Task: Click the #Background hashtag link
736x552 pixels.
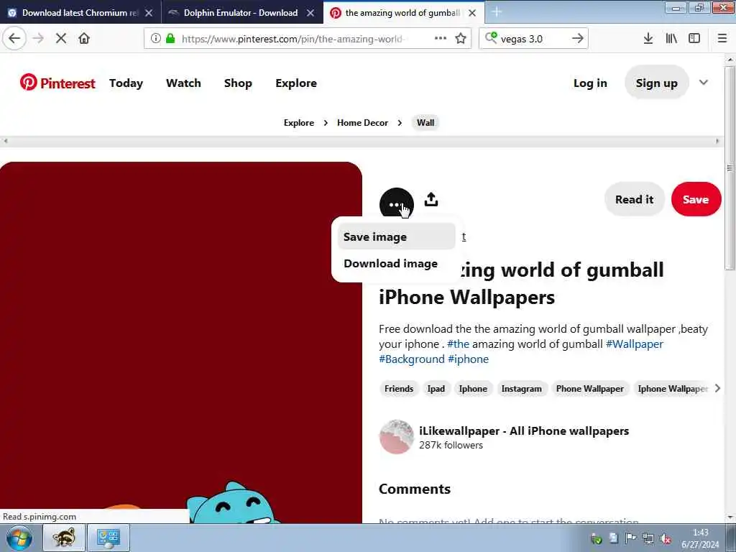Action: [x=412, y=359]
